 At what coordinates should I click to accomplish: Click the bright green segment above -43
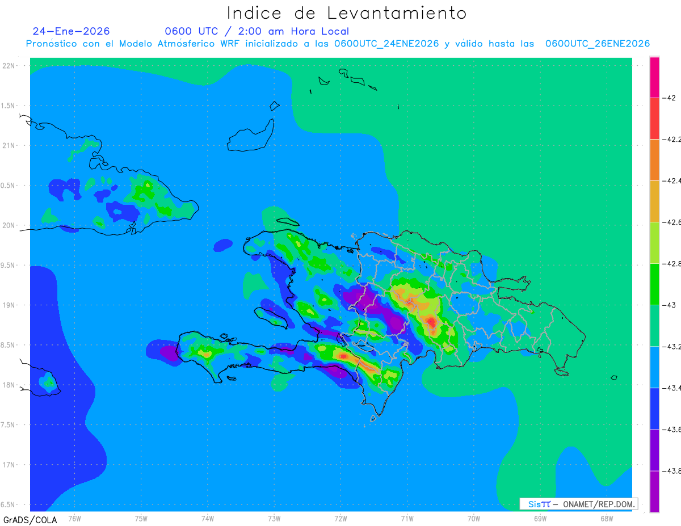pyautogui.click(x=654, y=284)
